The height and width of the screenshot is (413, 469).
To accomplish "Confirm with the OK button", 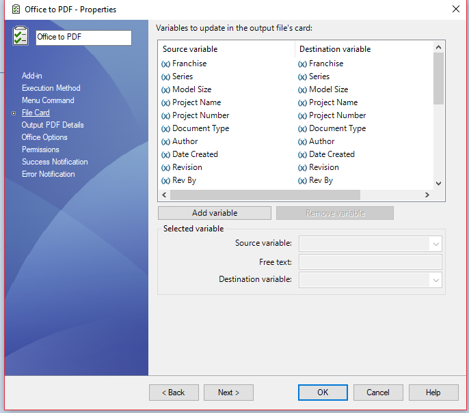I will point(323,393).
